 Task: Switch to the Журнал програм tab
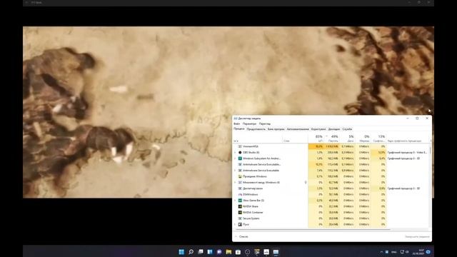click(x=276, y=129)
